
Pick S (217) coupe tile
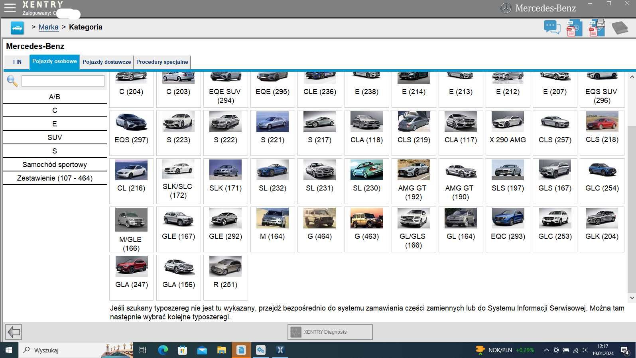click(x=320, y=133)
